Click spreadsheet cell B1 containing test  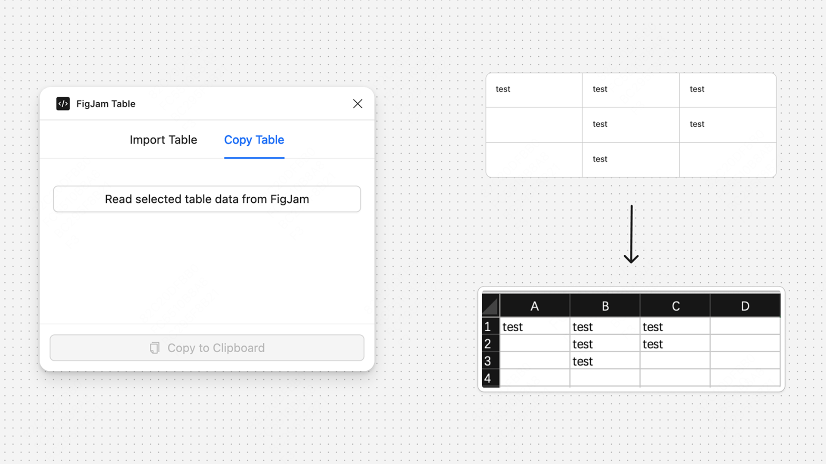click(x=605, y=327)
